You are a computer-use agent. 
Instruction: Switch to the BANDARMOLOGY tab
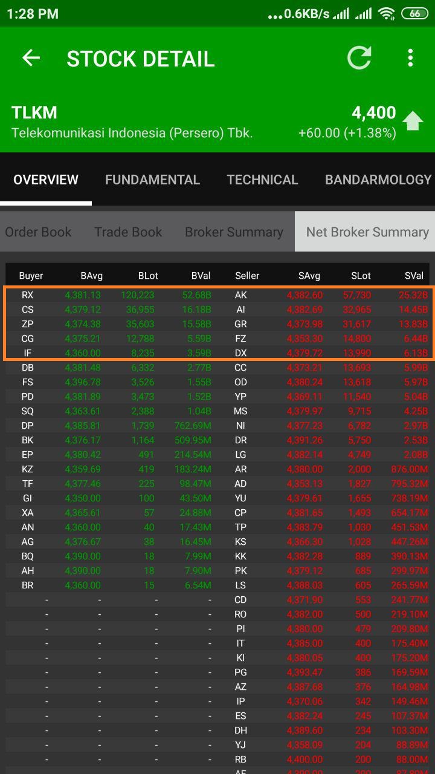point(378,180)
